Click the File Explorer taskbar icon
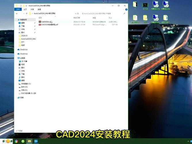Screen dimensions: 192x144 pyautogui.click(x=29, y=141)
